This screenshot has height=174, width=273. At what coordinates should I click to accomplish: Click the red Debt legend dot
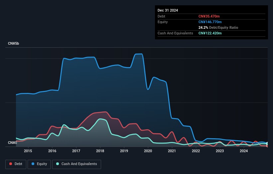click(x=11, y=164)
